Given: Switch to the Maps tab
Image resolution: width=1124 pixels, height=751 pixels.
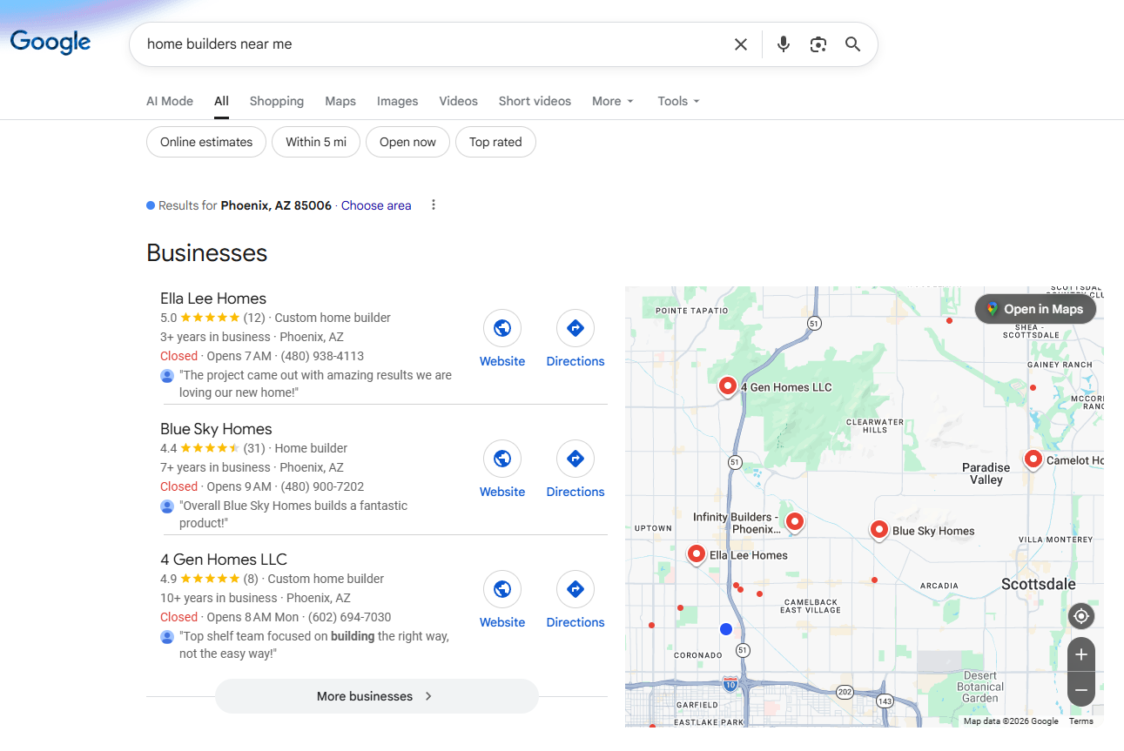Looking at the screenshot, I should 340,101.
